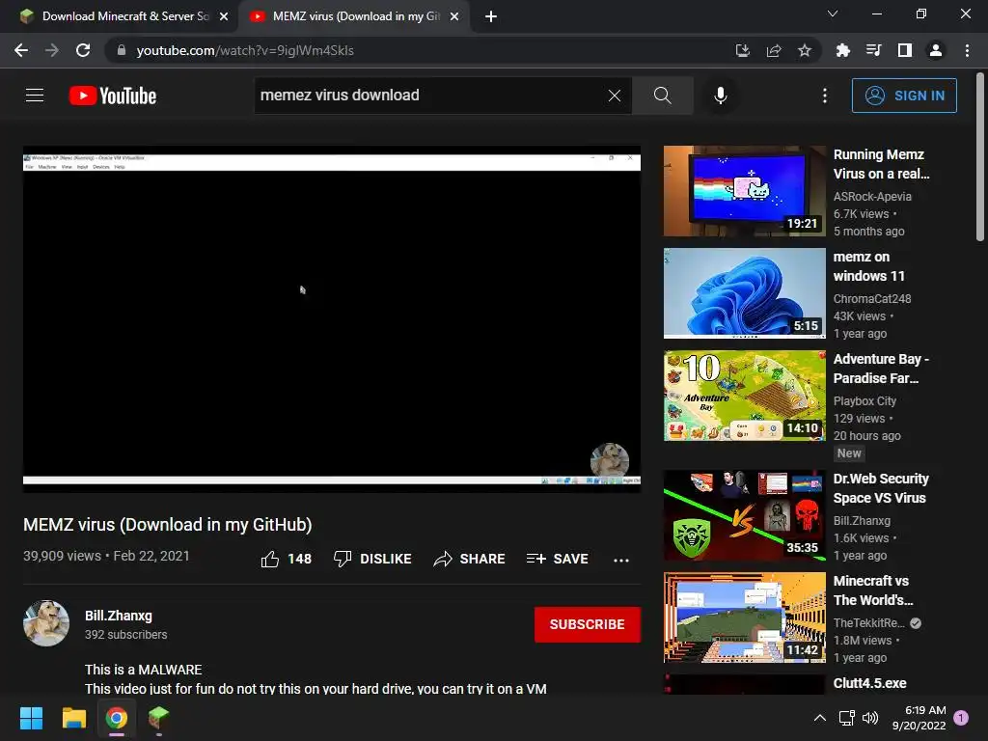The height and width of the screenshot is (741, 988).
Task: Click Playbox City channel name
Action: pos(864,400)
